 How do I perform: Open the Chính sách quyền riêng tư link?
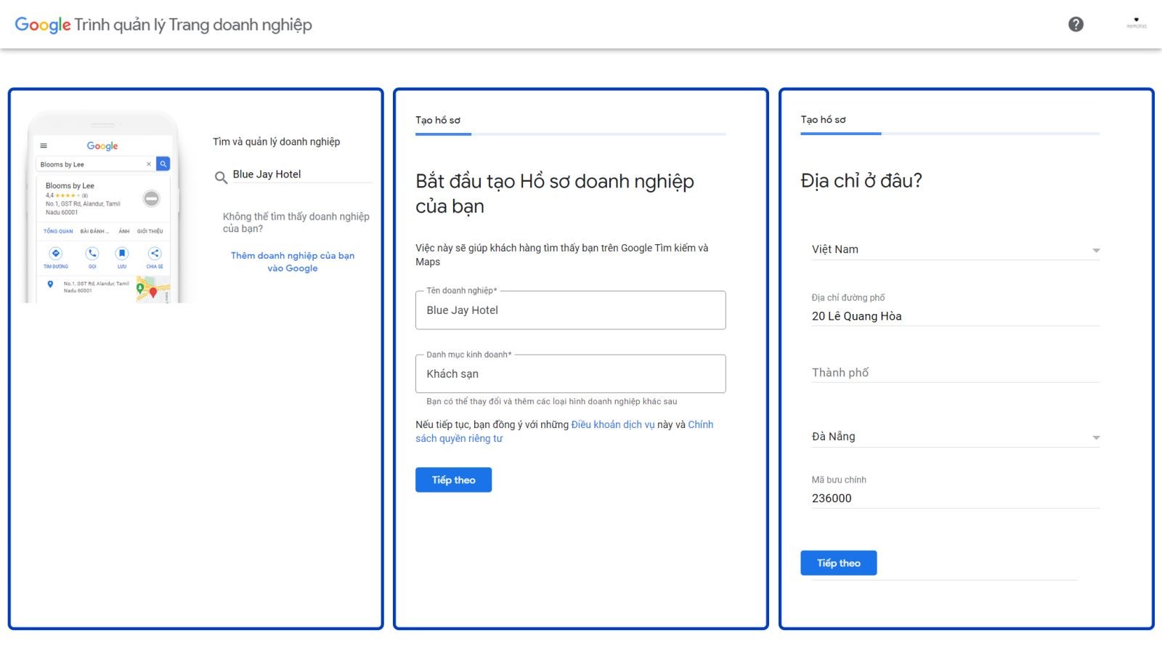(564, 432)
